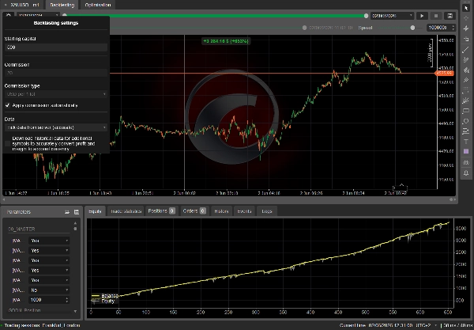
Task: Open the Orders tab
Action: pos(194,211)
